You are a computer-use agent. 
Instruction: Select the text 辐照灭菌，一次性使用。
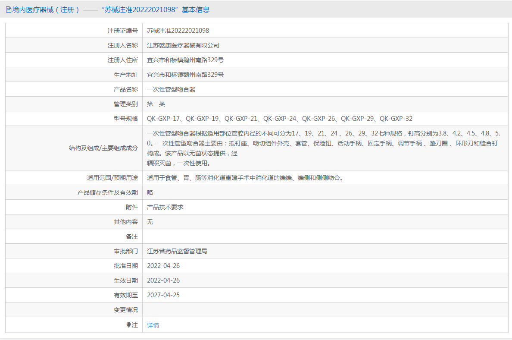pos(178,163)
